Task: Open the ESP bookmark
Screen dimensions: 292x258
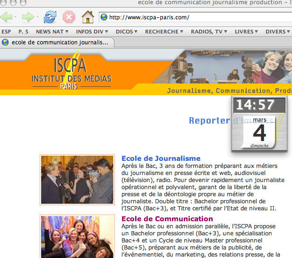Action: pyautogui.click(x=6, y=32)
